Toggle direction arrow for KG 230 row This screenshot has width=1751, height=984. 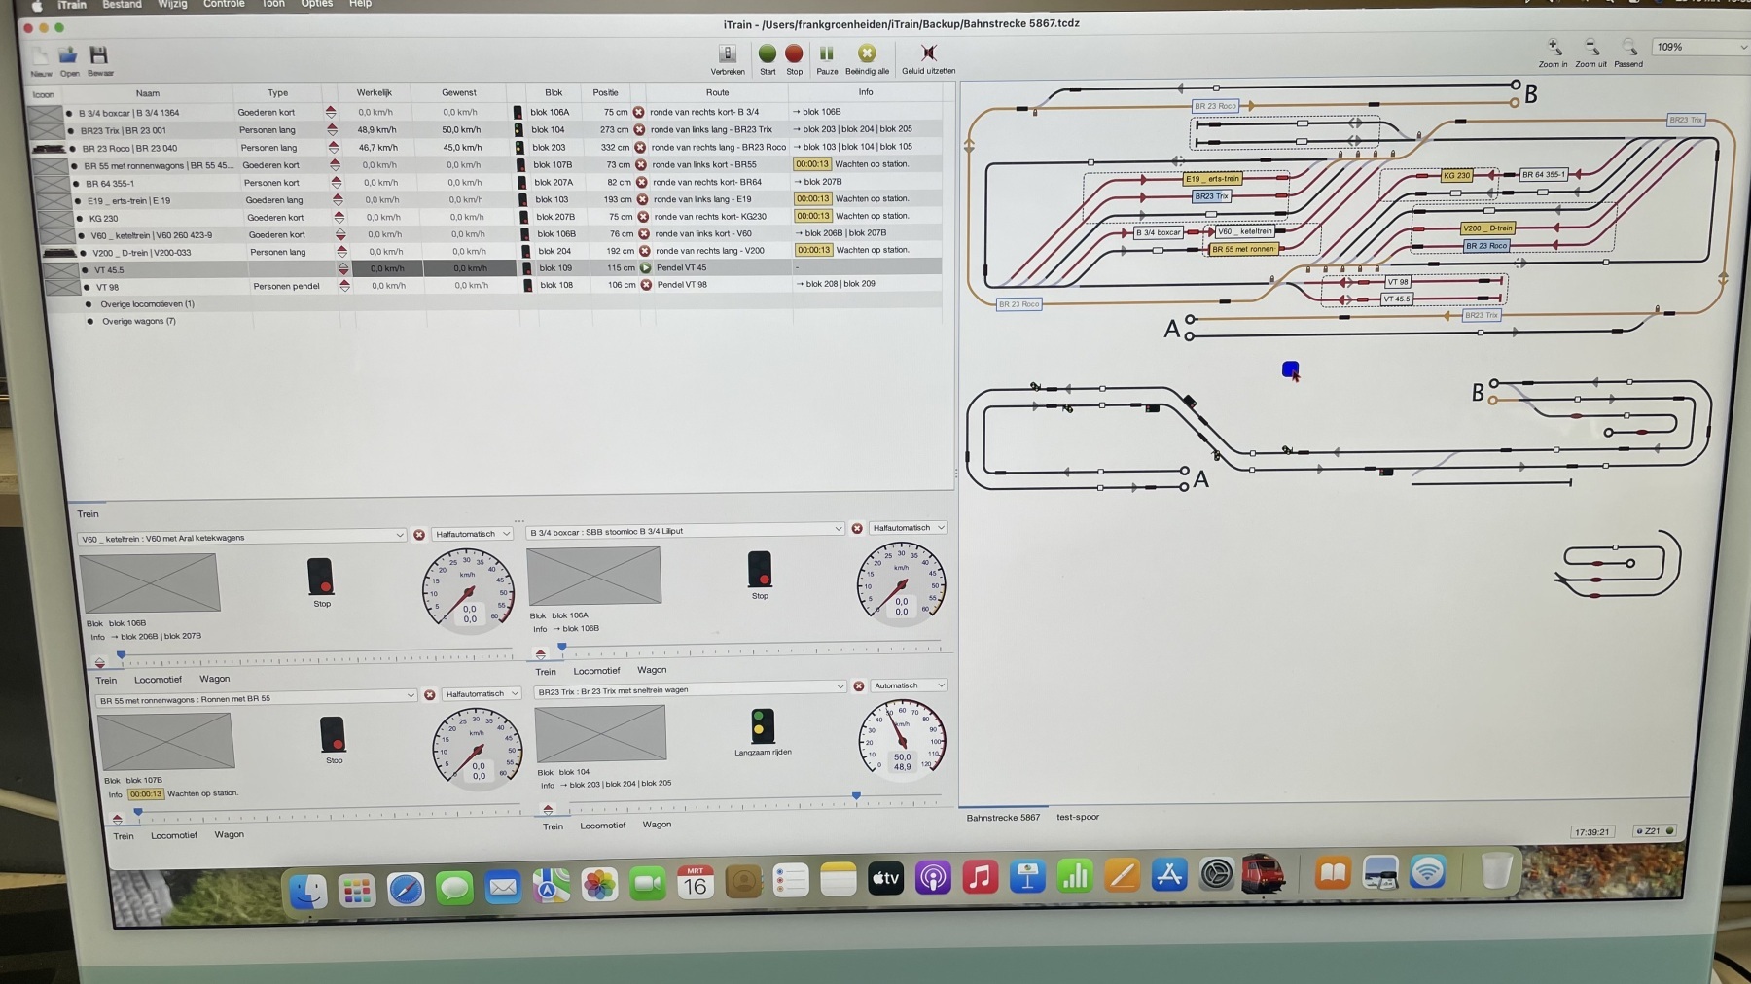[x=339, y=217]
